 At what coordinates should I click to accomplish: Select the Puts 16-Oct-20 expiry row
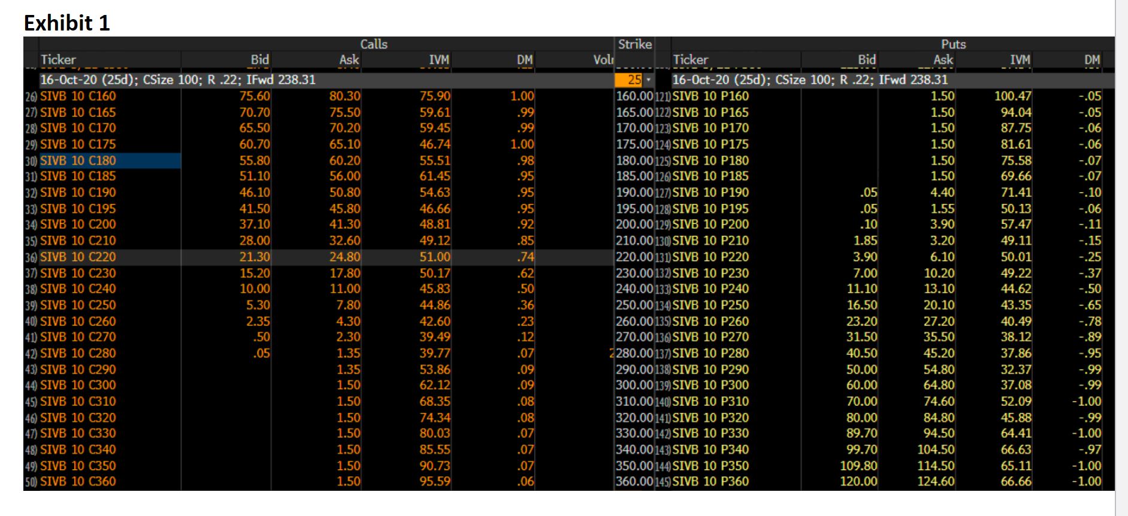[893, 80]
